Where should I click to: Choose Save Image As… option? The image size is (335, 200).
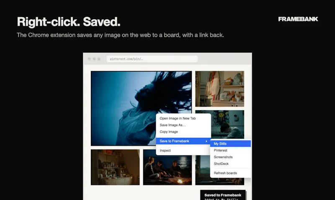(x=183, y=125)
